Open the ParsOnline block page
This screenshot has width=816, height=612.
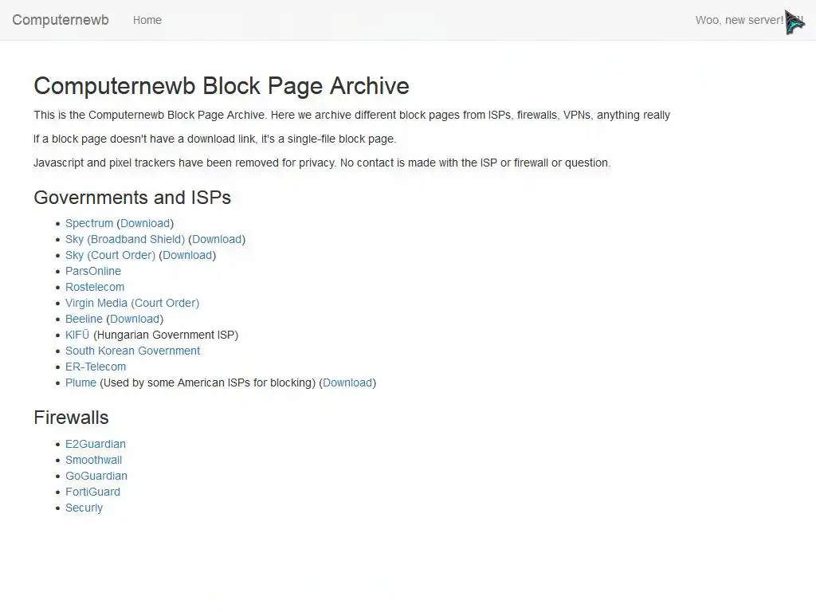click(x=93, y=271)
